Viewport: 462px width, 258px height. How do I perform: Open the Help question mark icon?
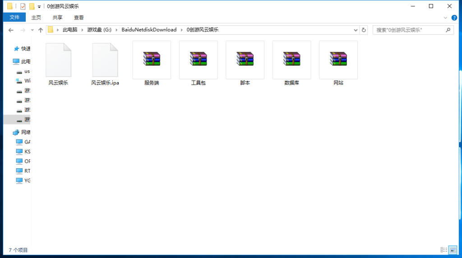pos(454,18)
